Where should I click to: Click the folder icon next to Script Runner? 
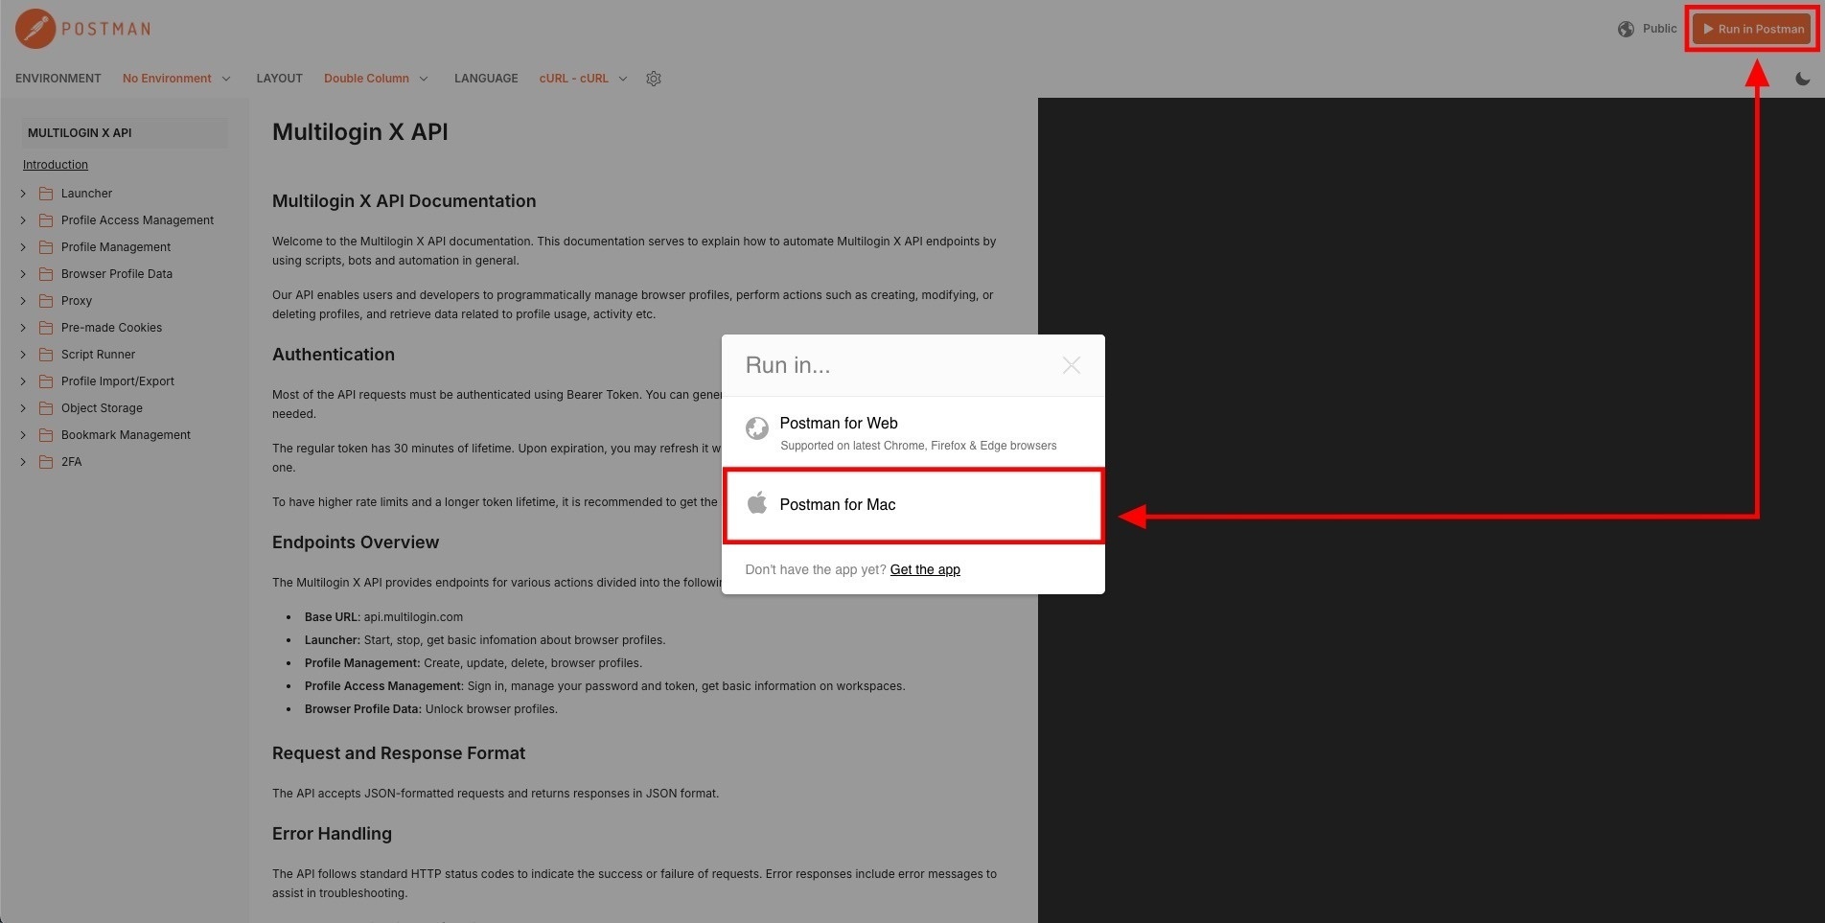pos(46,354)
